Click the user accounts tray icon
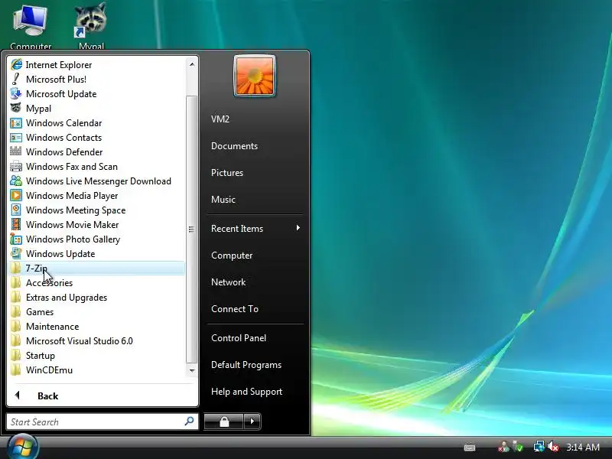This screenshot has width=612, height=459. pyautogui.click(x=503, y=447)
